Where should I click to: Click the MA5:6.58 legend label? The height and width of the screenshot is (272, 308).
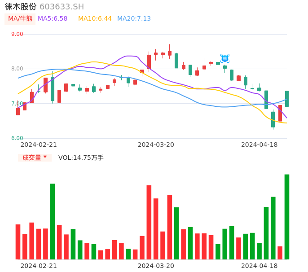(53, 19)
